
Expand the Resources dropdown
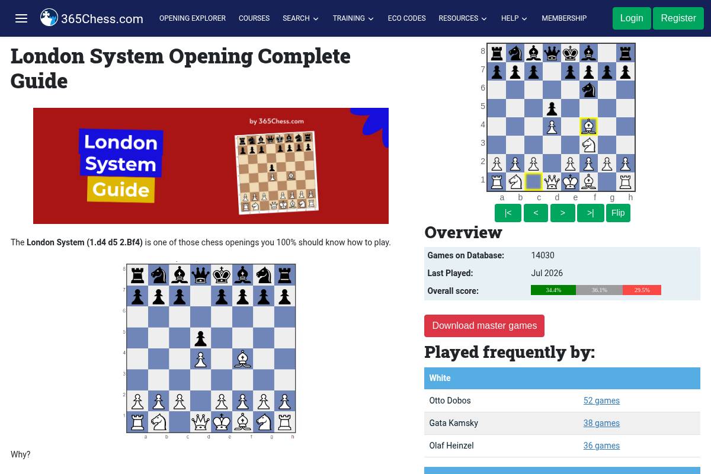tap(463, 18)
